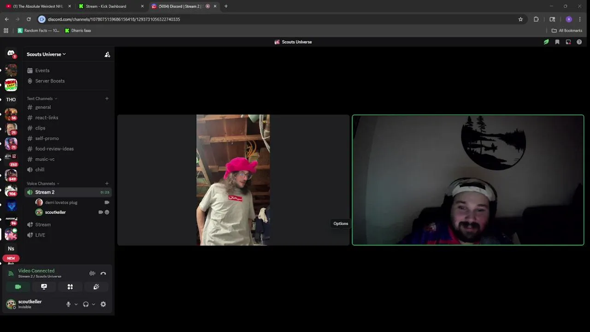Click the Options button on video tile
The width and height of the screenshot is (590, 332).
[x=341, y=224]
